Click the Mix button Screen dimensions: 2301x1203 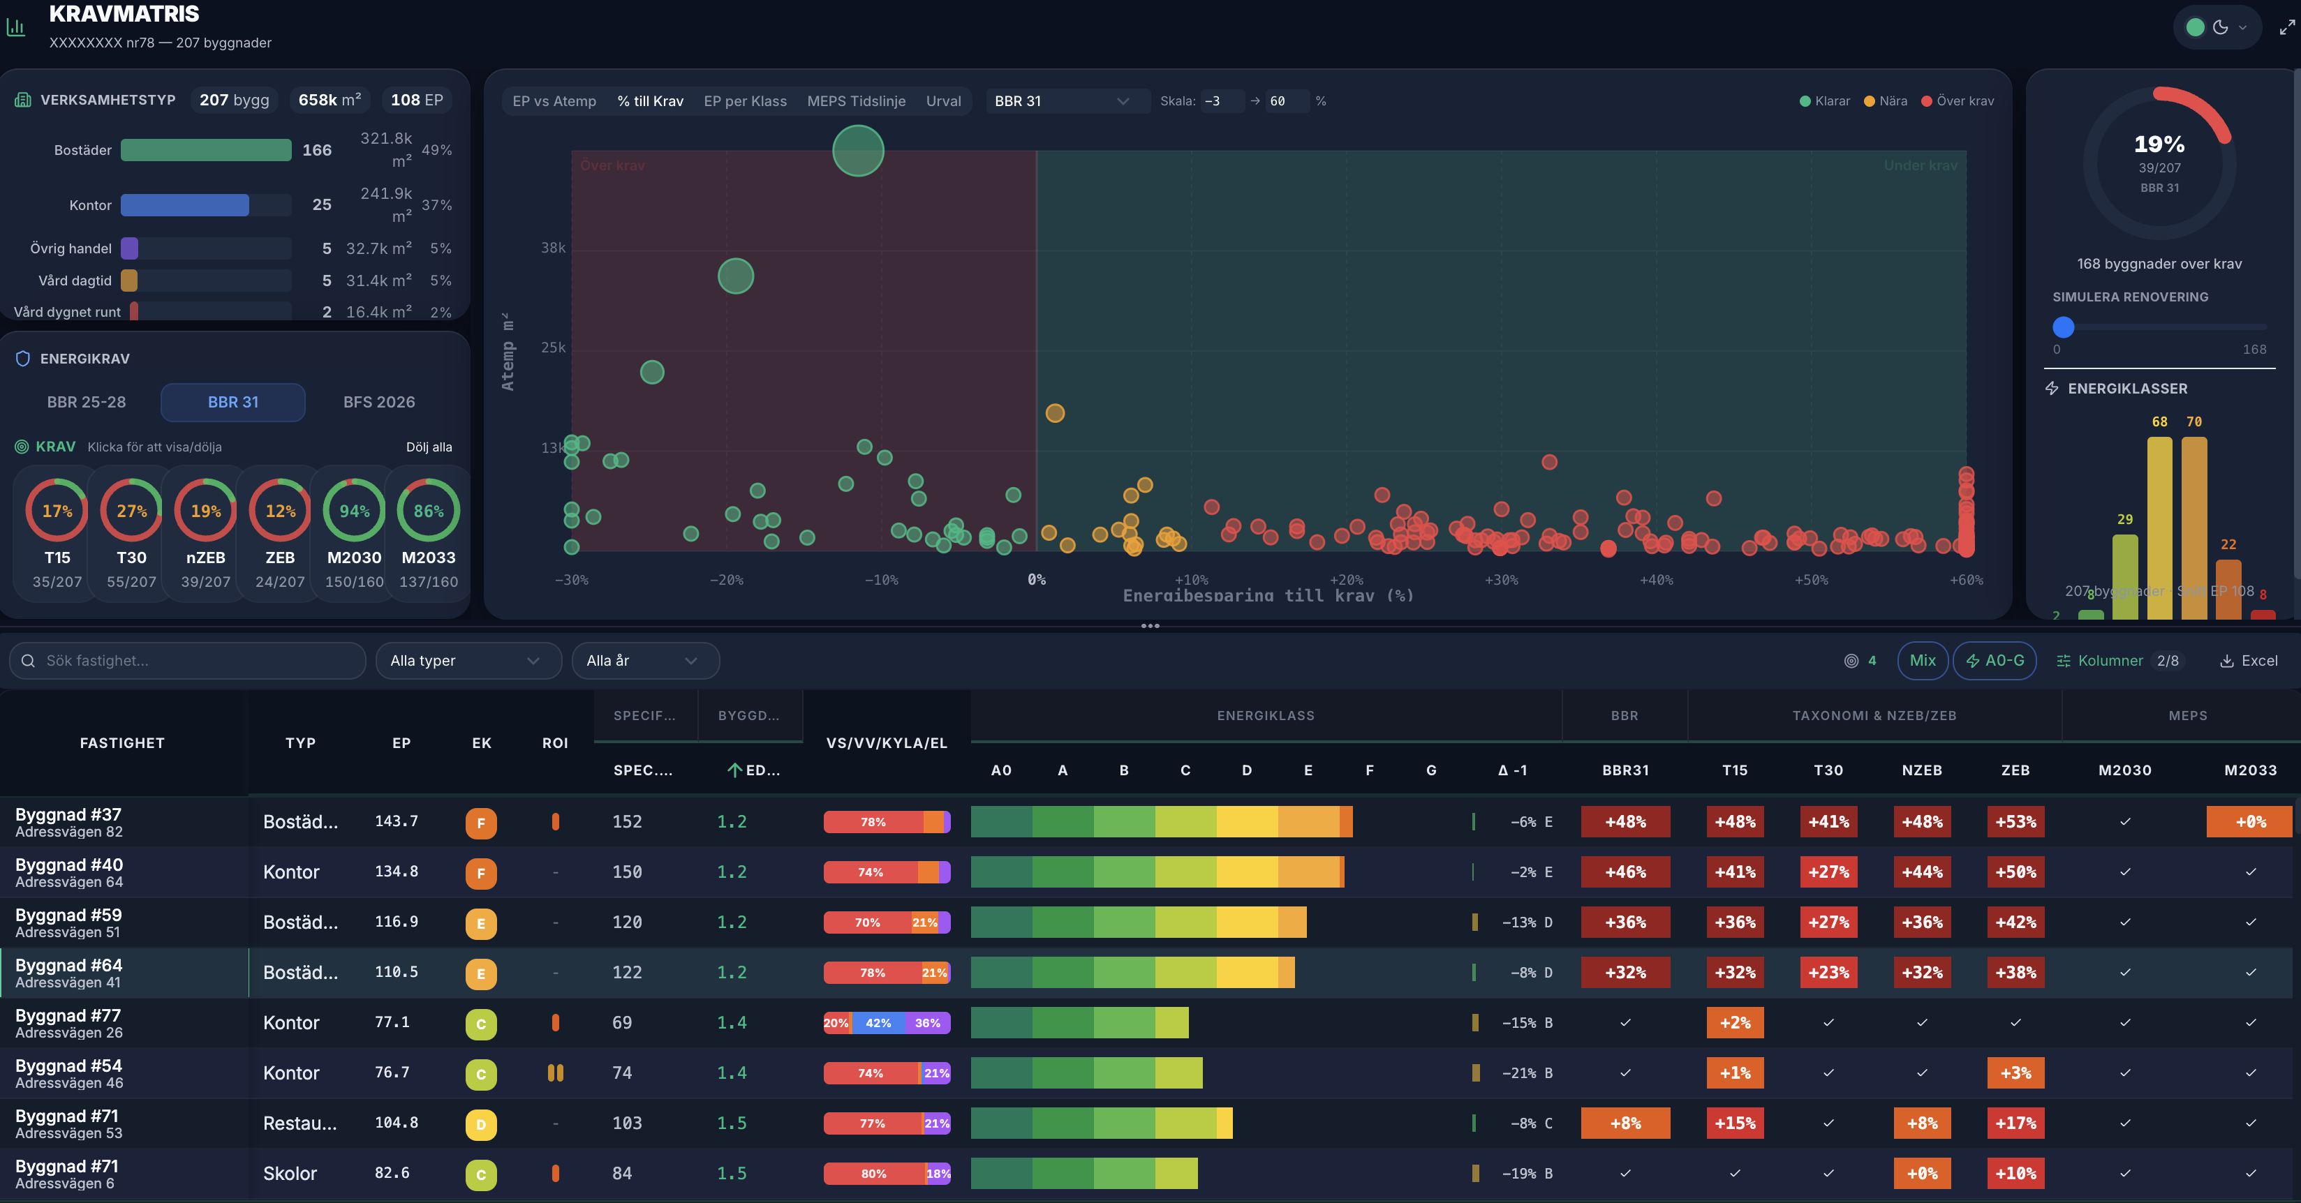pyautogui.click(x=1922, y=661)
